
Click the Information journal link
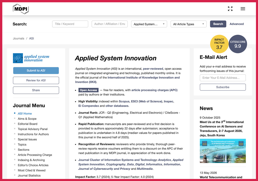[x=172, y=164]
